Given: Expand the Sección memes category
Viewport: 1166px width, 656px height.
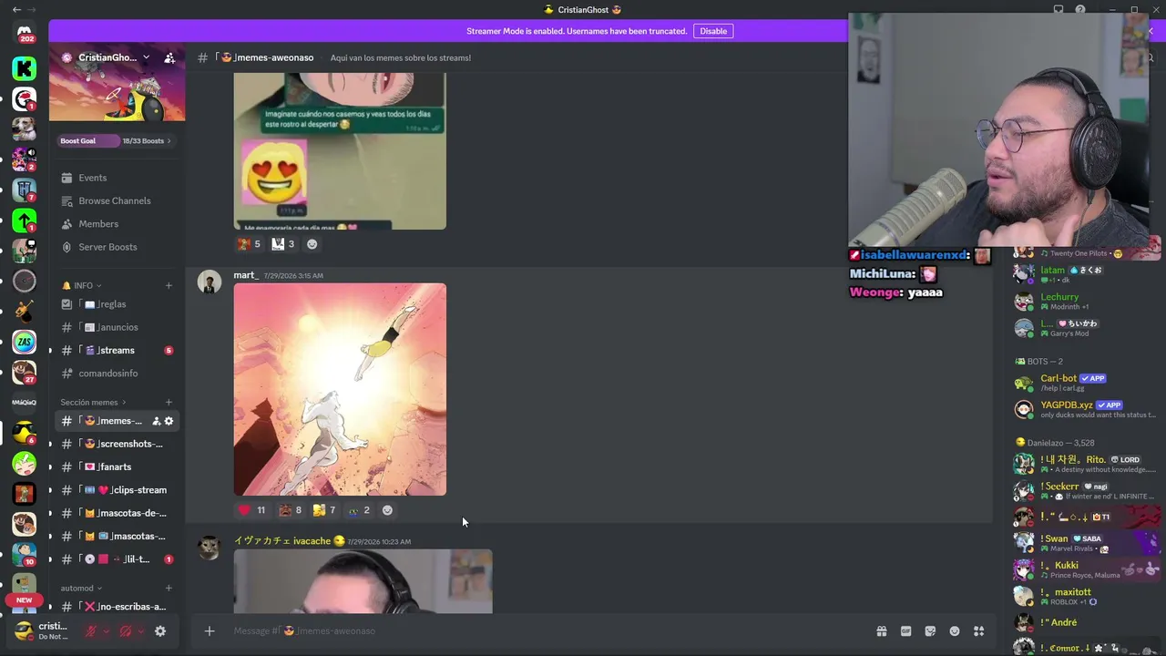Looking at the screenshot, I should [94, 402].
